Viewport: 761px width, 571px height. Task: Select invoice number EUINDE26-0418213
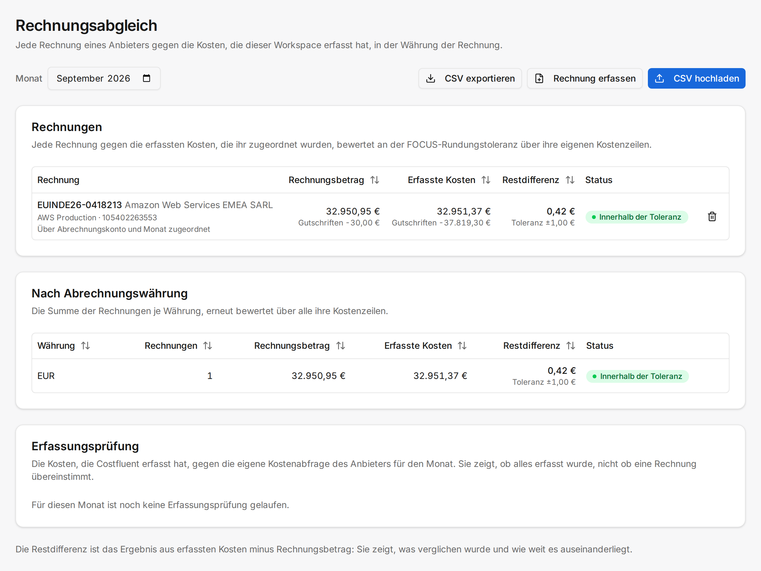tap(79, 205)
